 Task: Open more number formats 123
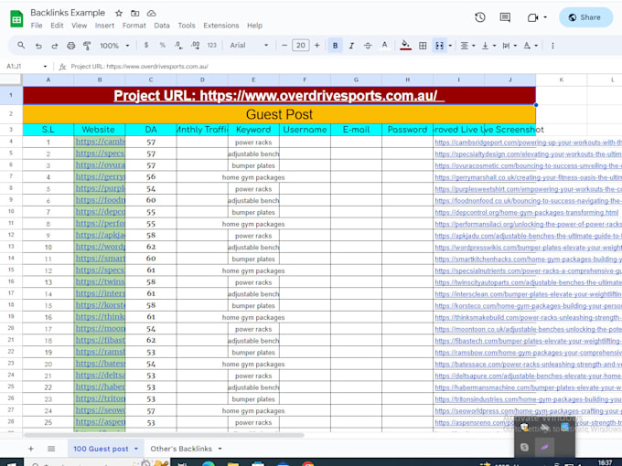click(x=212, y=45)
